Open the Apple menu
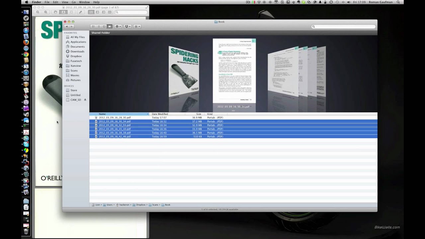This screenshot has width=425, height=239. 27,2
